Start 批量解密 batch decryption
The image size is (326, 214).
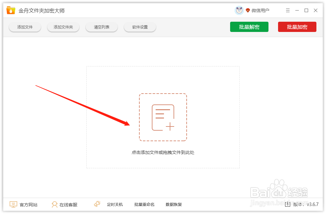(249, 27)
